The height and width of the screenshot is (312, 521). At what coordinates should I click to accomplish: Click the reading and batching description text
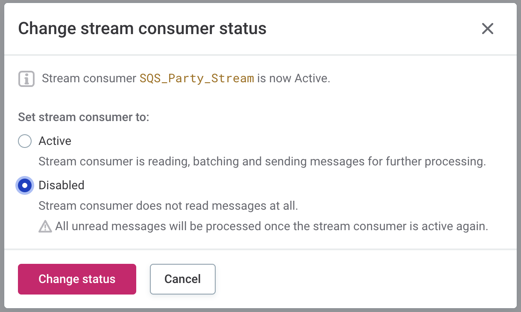262,162
